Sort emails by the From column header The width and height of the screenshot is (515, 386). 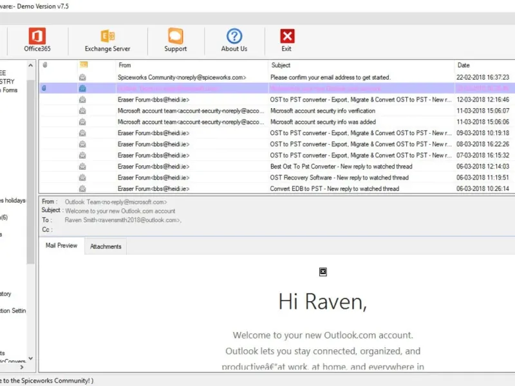(125, 65)
